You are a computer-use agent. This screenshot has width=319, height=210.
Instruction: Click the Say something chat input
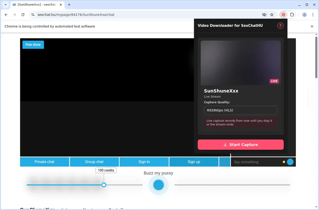[257, 162]
